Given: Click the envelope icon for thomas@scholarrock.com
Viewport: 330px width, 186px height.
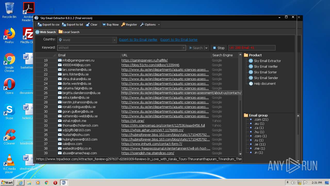Looking at the screenshot, I should pyautogui.click(x=60, y=126).
